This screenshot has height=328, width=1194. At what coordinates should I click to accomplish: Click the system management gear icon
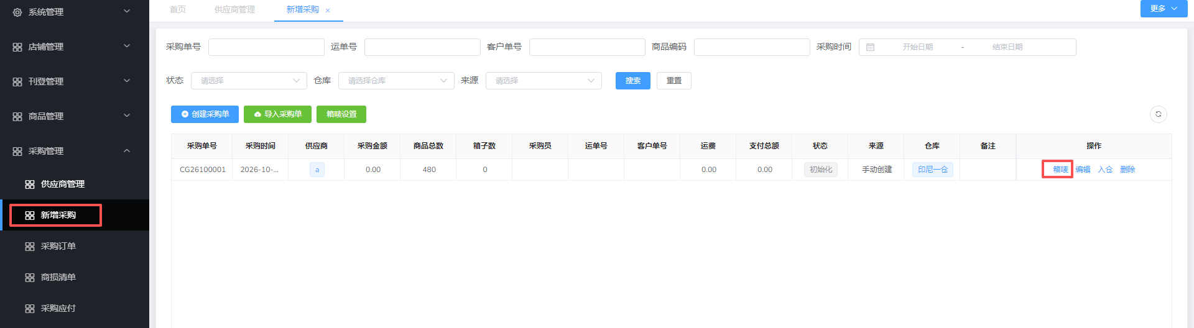pos(17,12)
